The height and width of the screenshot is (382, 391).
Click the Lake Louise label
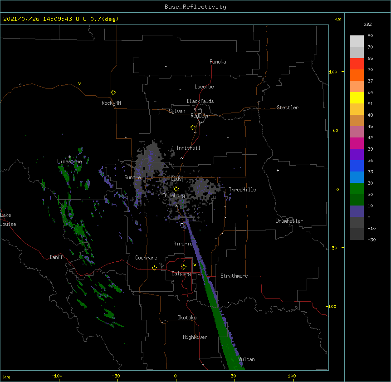tap(8, 220)
